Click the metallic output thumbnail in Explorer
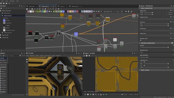This screenshot has height=98, width=174. tap(4, 25)
